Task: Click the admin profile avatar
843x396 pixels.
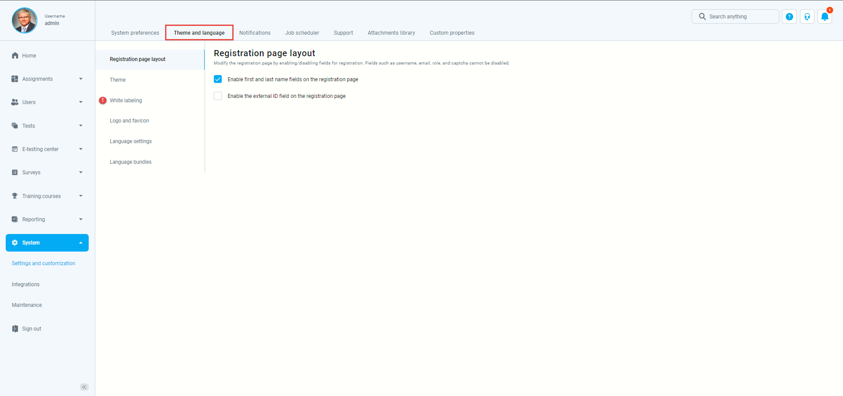Action: 25,20
